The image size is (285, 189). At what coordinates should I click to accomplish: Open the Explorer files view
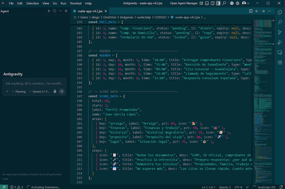pyautogui.click(x=280, y=12)
